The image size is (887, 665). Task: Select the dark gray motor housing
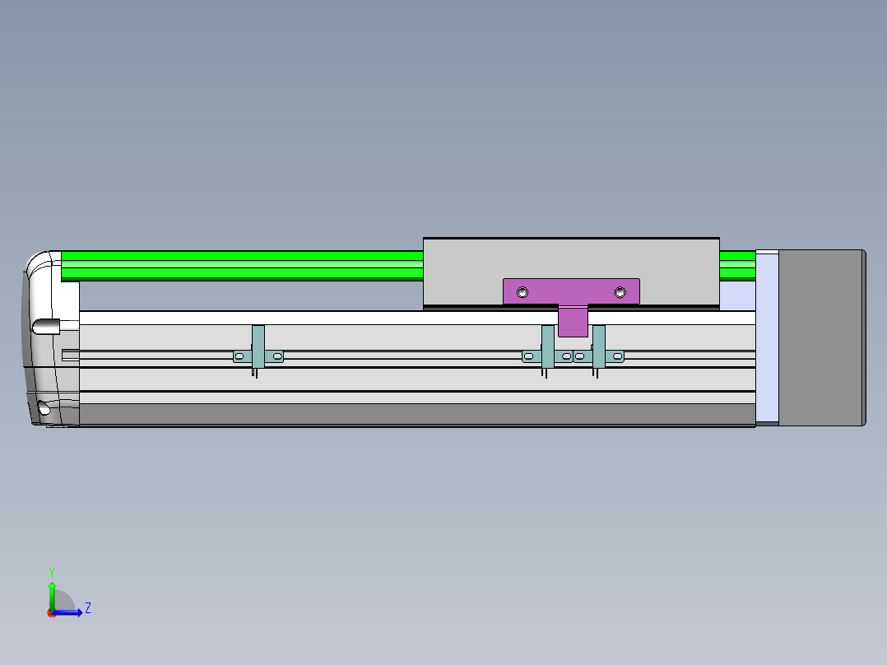coord(822,338)
